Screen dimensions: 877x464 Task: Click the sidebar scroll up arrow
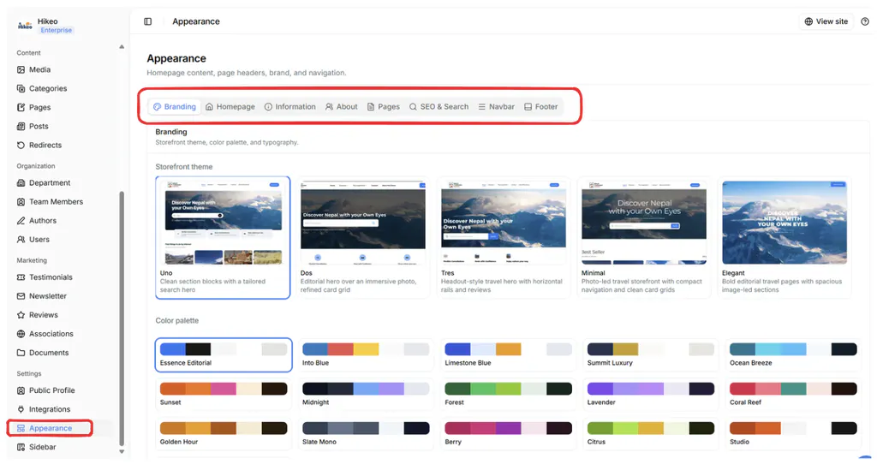[122, 47]
